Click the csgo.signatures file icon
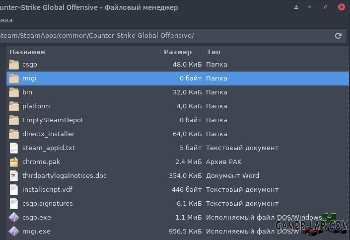The height and width of the screenshot is (240, 350). (14, 204)
